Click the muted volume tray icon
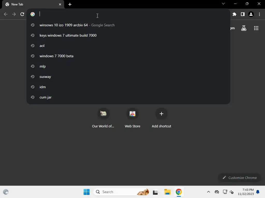The width and height of the screenshot is (265, 198). point(232,192)
